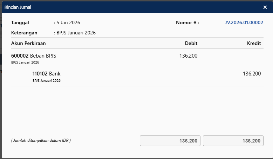Click the Keterangan label
Viewport: 273px width, 159px height.
tap(24, 33)
